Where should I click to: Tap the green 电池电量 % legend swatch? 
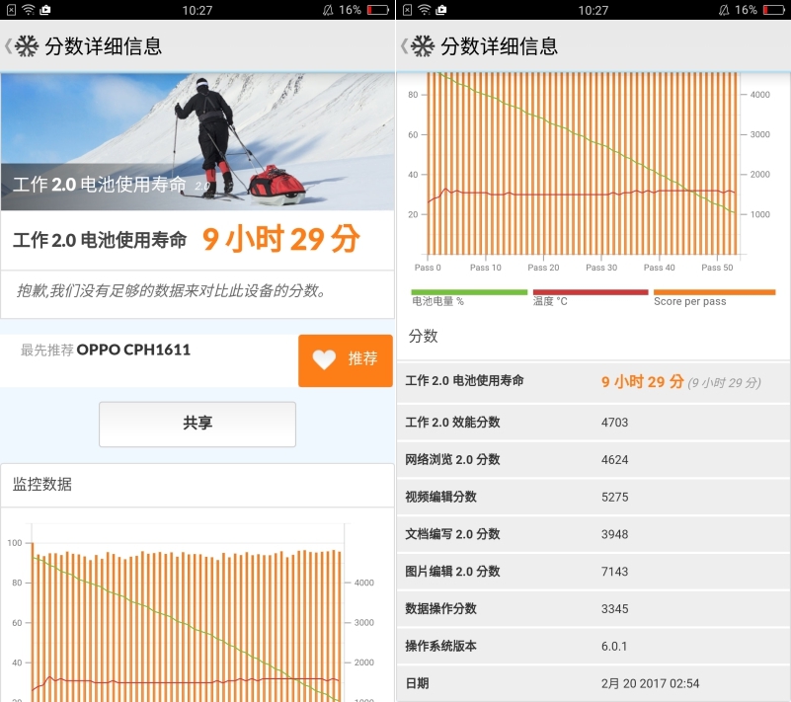click(469, 292)
